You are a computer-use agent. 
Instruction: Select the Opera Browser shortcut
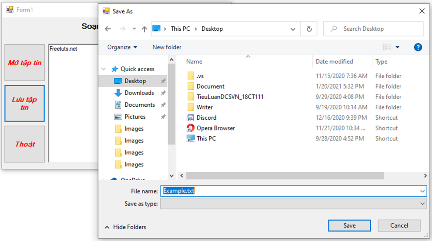pyautogui.click(x=215, y=128)
